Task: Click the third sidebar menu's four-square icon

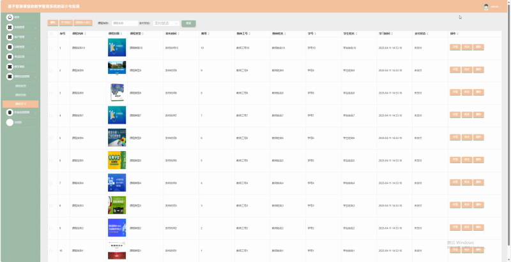Action: click(x=10, y=37)
